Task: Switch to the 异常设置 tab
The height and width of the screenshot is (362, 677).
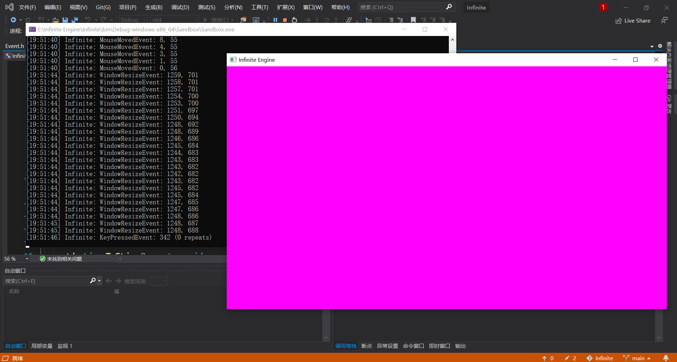Action: click(x=387, y=346)
